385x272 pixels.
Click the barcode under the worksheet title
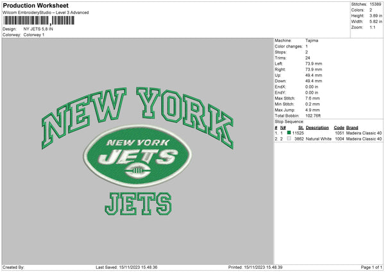(x=38, y=21)
